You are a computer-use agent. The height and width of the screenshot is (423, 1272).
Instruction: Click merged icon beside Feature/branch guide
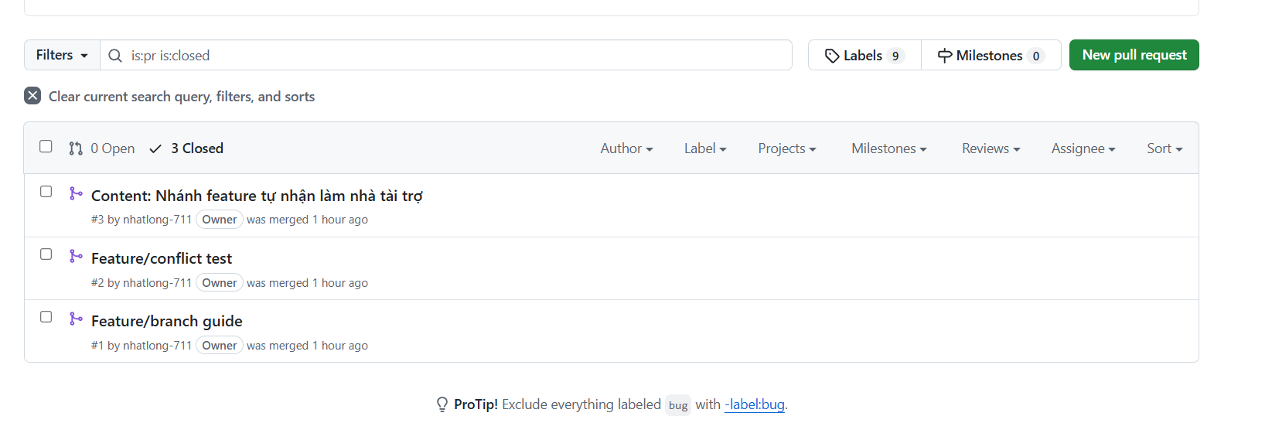pyautogui.click(x=76, y=319)
